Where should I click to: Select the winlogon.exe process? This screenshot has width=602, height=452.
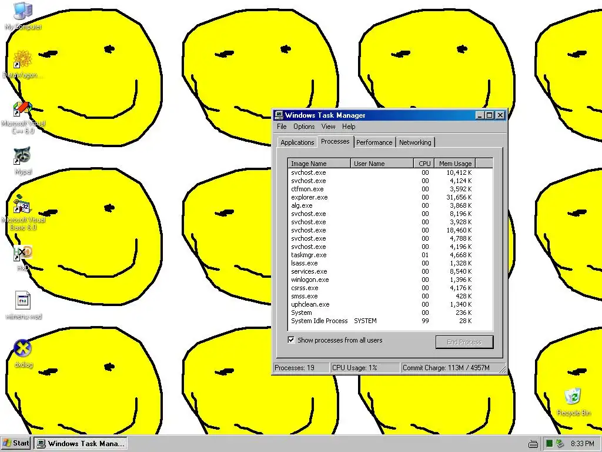[x=390, y=280]
